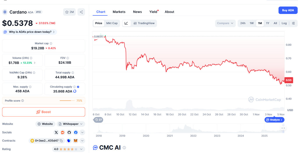Viewport: 298px width, 153px height.
Task: Switch to the Markets tab
Action: click(119, 12)
